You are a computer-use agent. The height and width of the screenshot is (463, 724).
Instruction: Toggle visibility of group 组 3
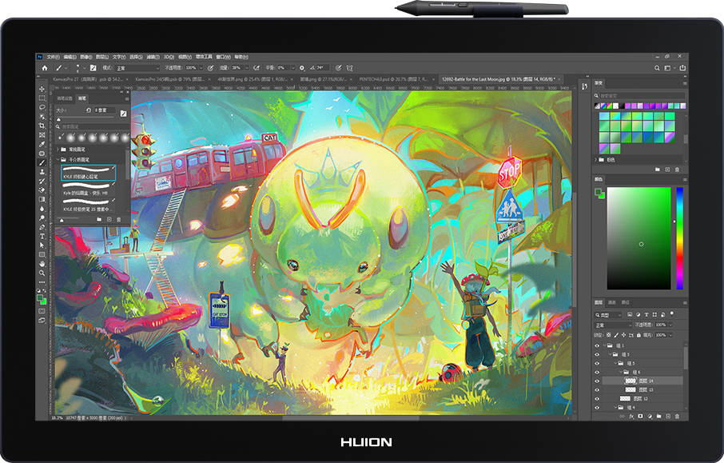tap(597, 354)
